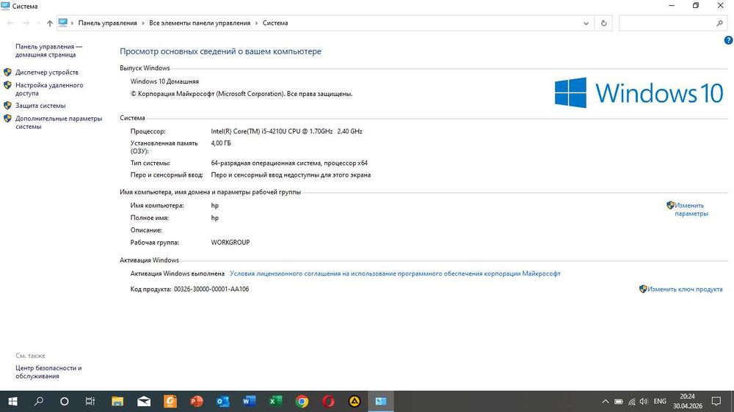Open Microsoft license terms link
This screenshot has width=734, height=412.
pos(395,273)
